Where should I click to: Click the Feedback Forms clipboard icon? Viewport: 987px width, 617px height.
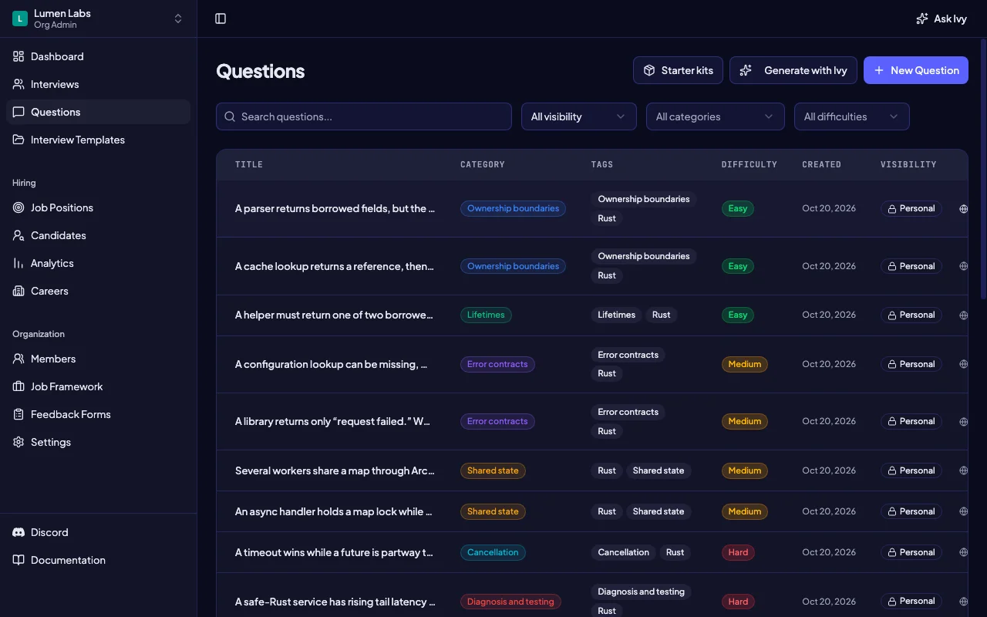(x=19, y=414)
